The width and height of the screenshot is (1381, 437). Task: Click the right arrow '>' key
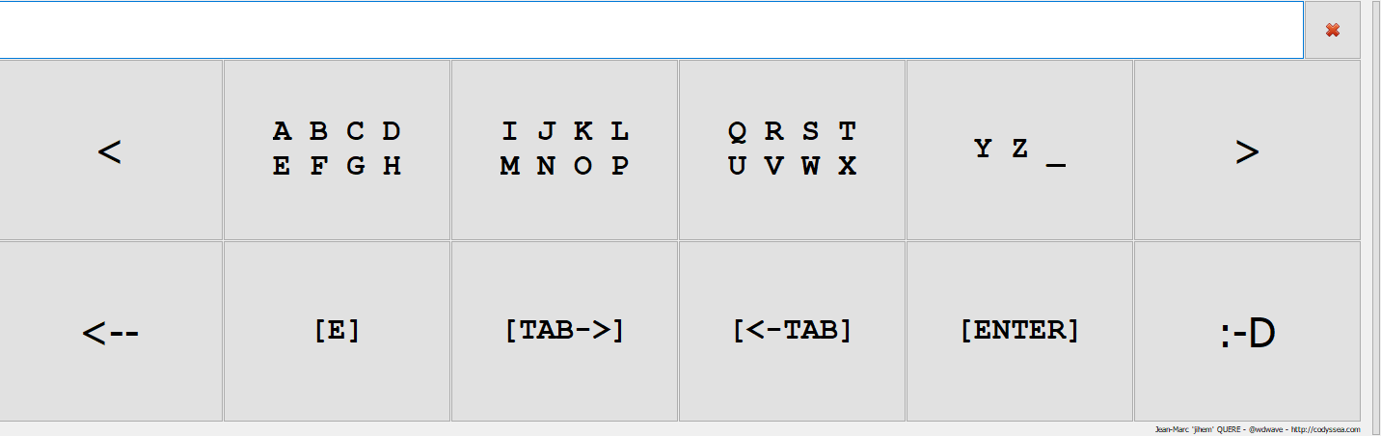(x=1247, y=150)
